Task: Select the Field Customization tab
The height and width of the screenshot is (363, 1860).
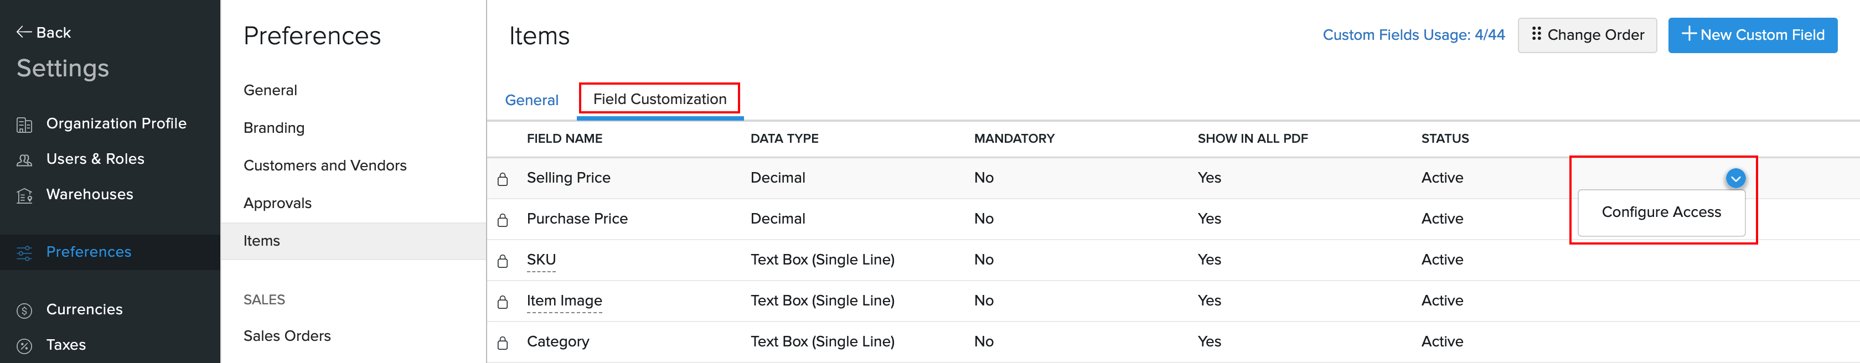Action: 659,99
